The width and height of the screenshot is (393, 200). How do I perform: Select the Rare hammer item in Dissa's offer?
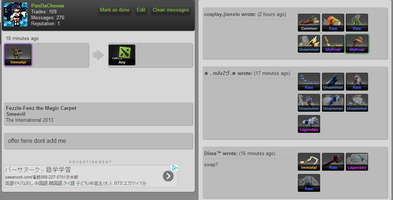(x=333, y=162)
